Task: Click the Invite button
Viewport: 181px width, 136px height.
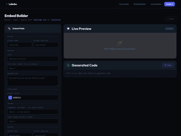Action: pos(169,4)
